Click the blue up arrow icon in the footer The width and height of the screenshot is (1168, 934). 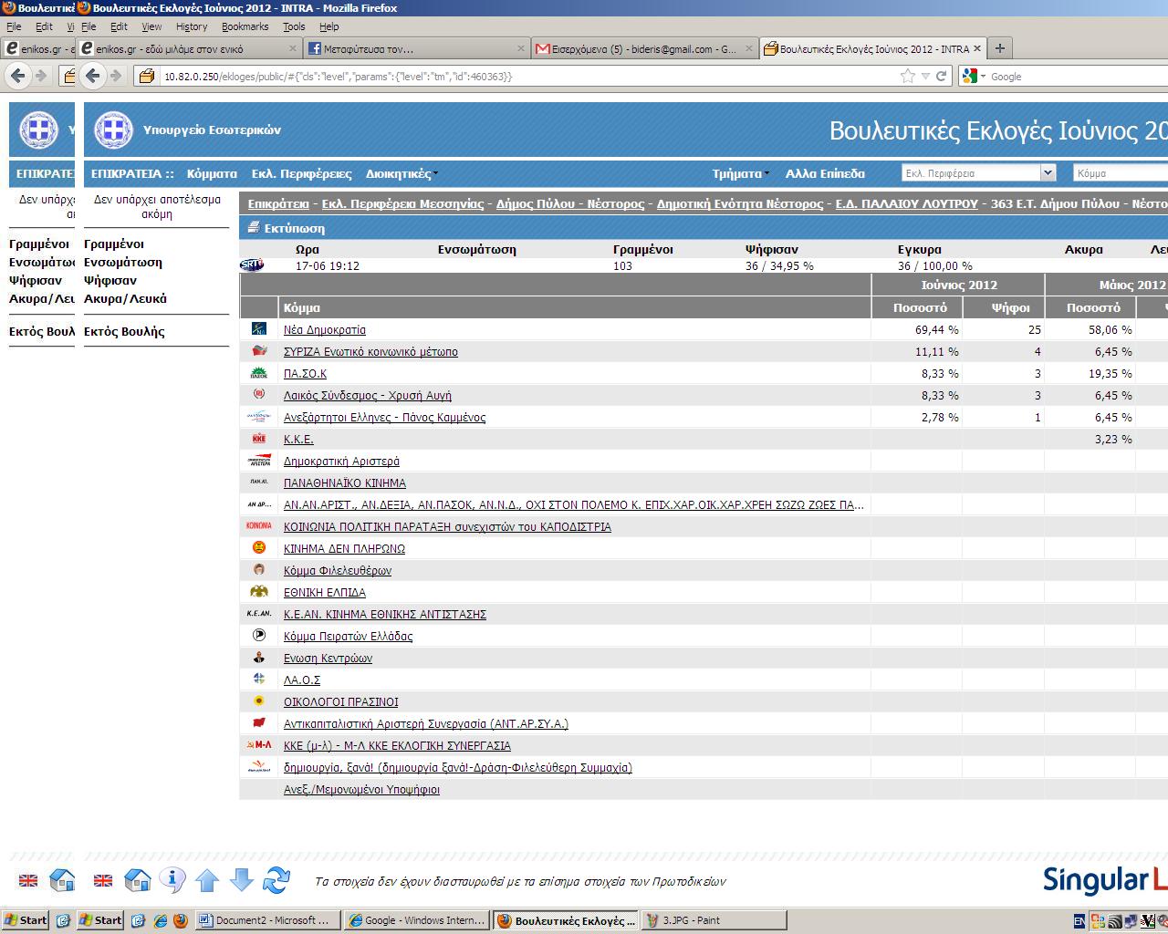click(x=207, y=880)
